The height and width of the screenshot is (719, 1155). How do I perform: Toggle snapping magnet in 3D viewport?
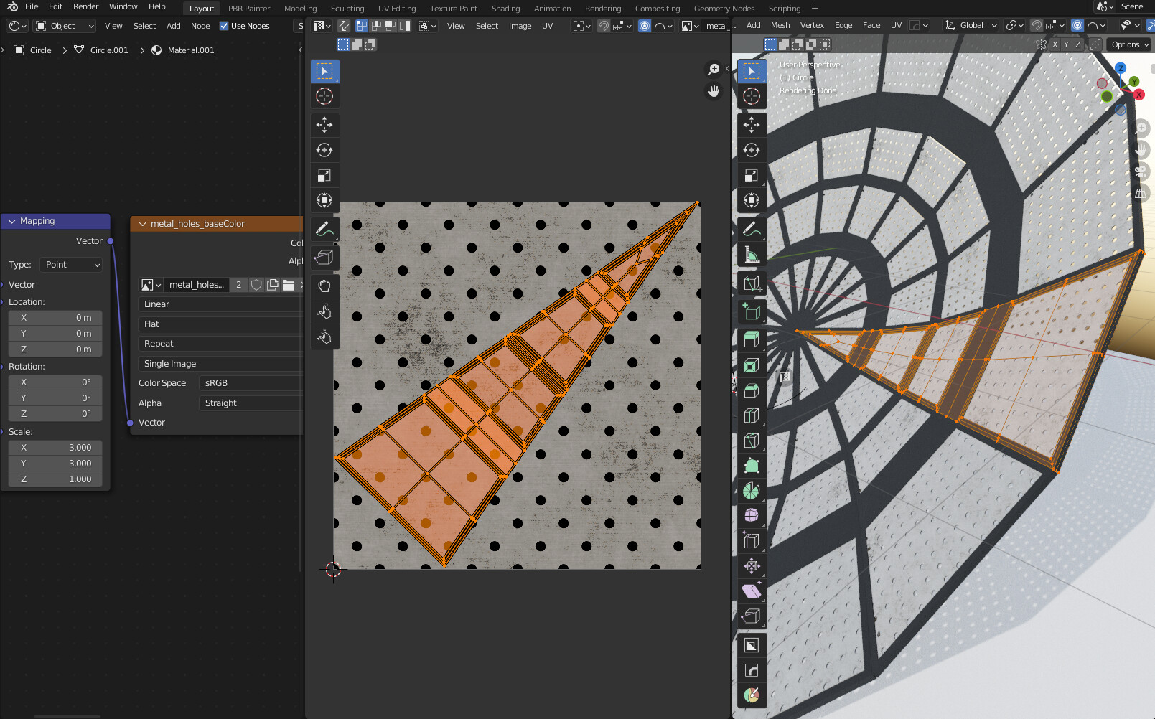pos(1037,25)
